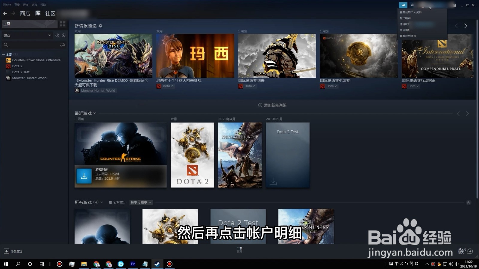Download Counter-Strike via blue install button
This screenshot has height=269, width=479.
coord(84,176)
